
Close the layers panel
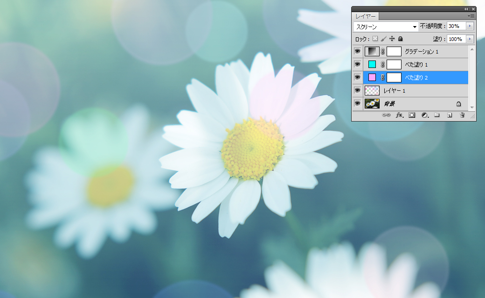click(473, 9)
